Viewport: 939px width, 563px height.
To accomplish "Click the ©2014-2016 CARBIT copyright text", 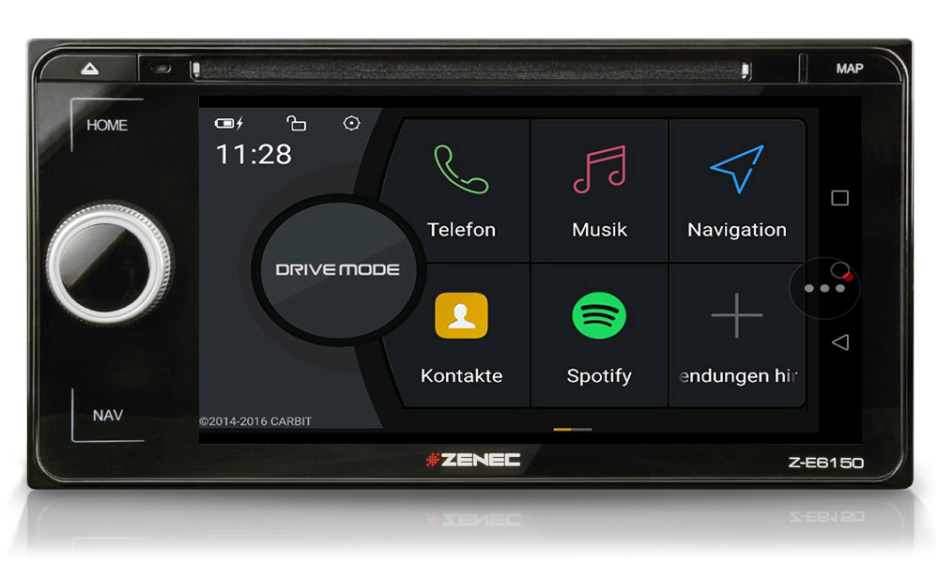I will [255, 421].
